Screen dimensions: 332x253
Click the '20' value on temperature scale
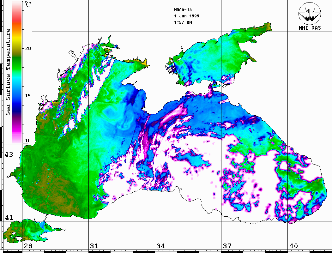(x=28, y=48)
